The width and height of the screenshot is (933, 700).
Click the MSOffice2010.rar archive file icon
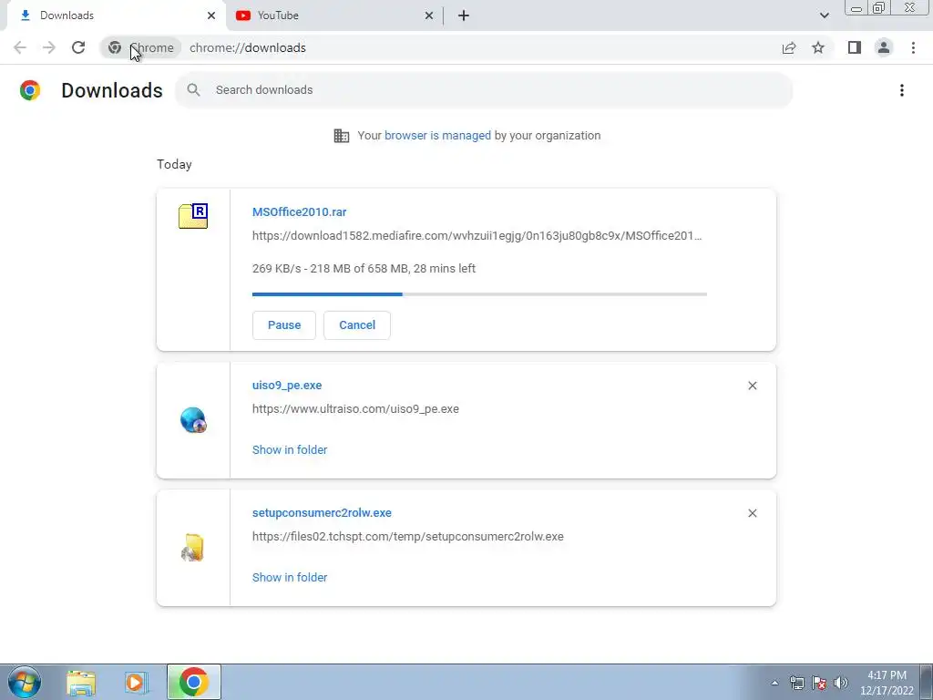pyautogui.click(x=193, y=216)
